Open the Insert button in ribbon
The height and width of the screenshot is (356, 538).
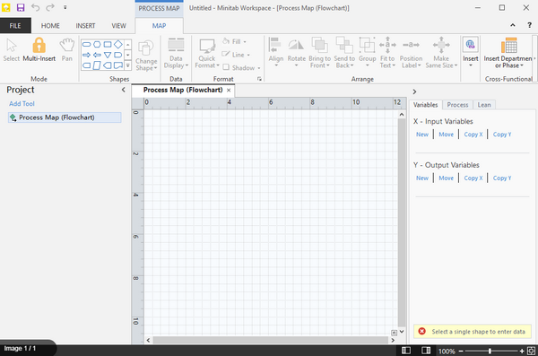click(471, 52)
